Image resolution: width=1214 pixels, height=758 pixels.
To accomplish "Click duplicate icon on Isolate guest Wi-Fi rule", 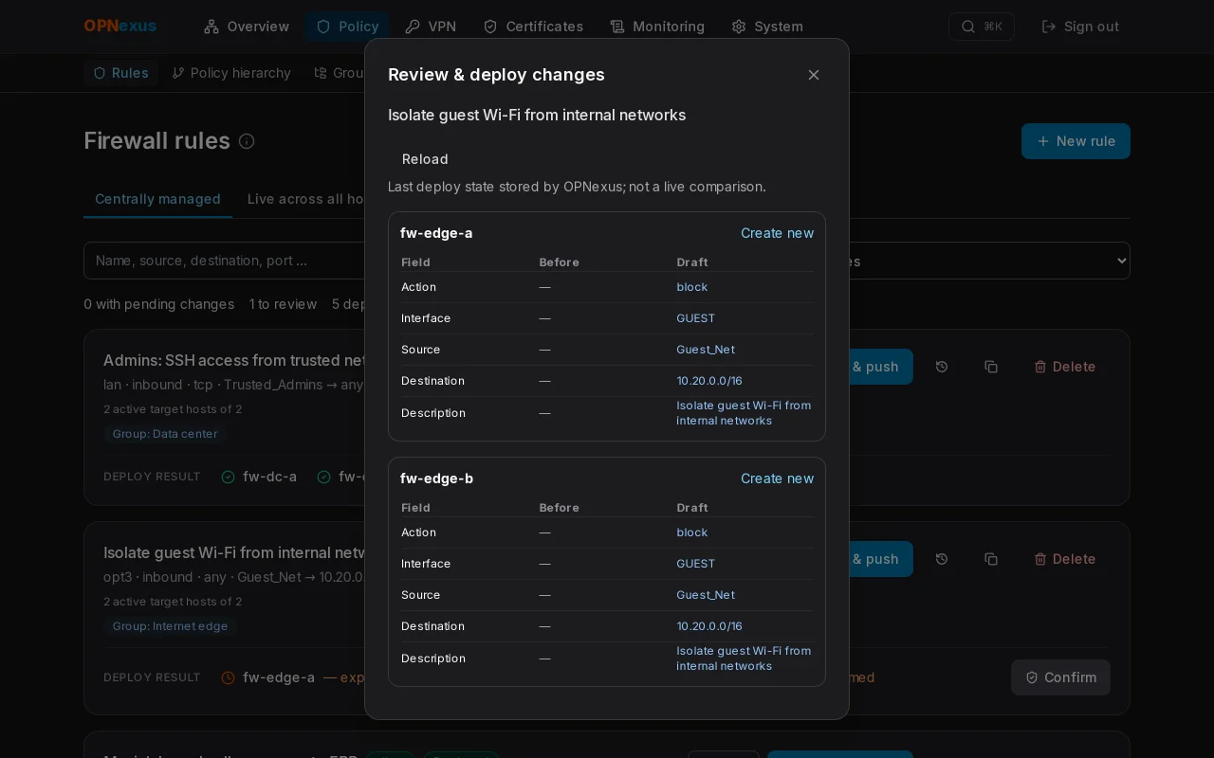I will 991,559.
